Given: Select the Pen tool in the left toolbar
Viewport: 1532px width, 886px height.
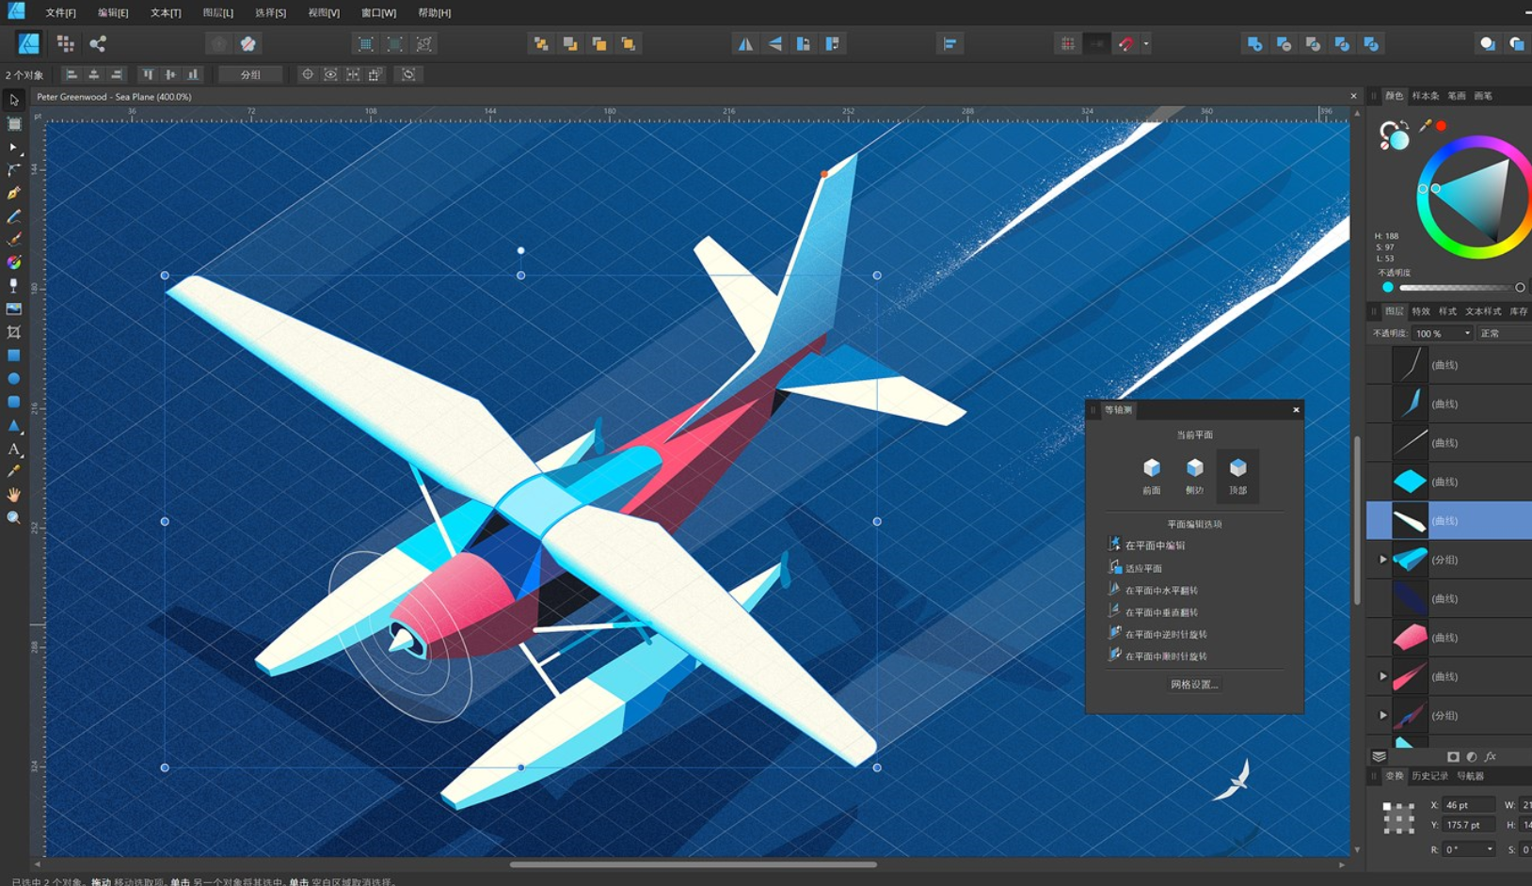Looking at the screenshot, I should 14,194.
